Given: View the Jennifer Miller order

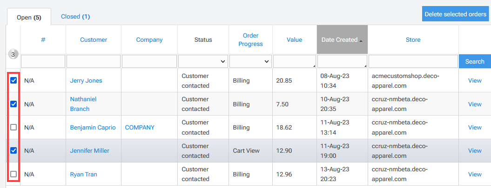Looking at the screenshot, I should (475, 150).
